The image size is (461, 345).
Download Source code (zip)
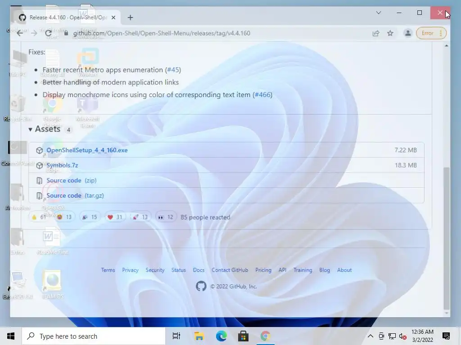(72, 181)
